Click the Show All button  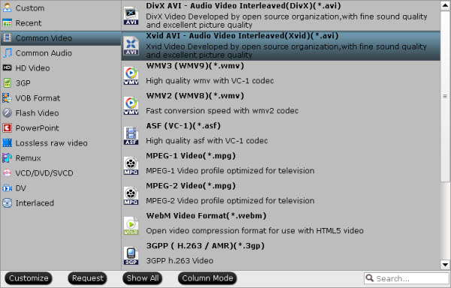coord(142,278)
